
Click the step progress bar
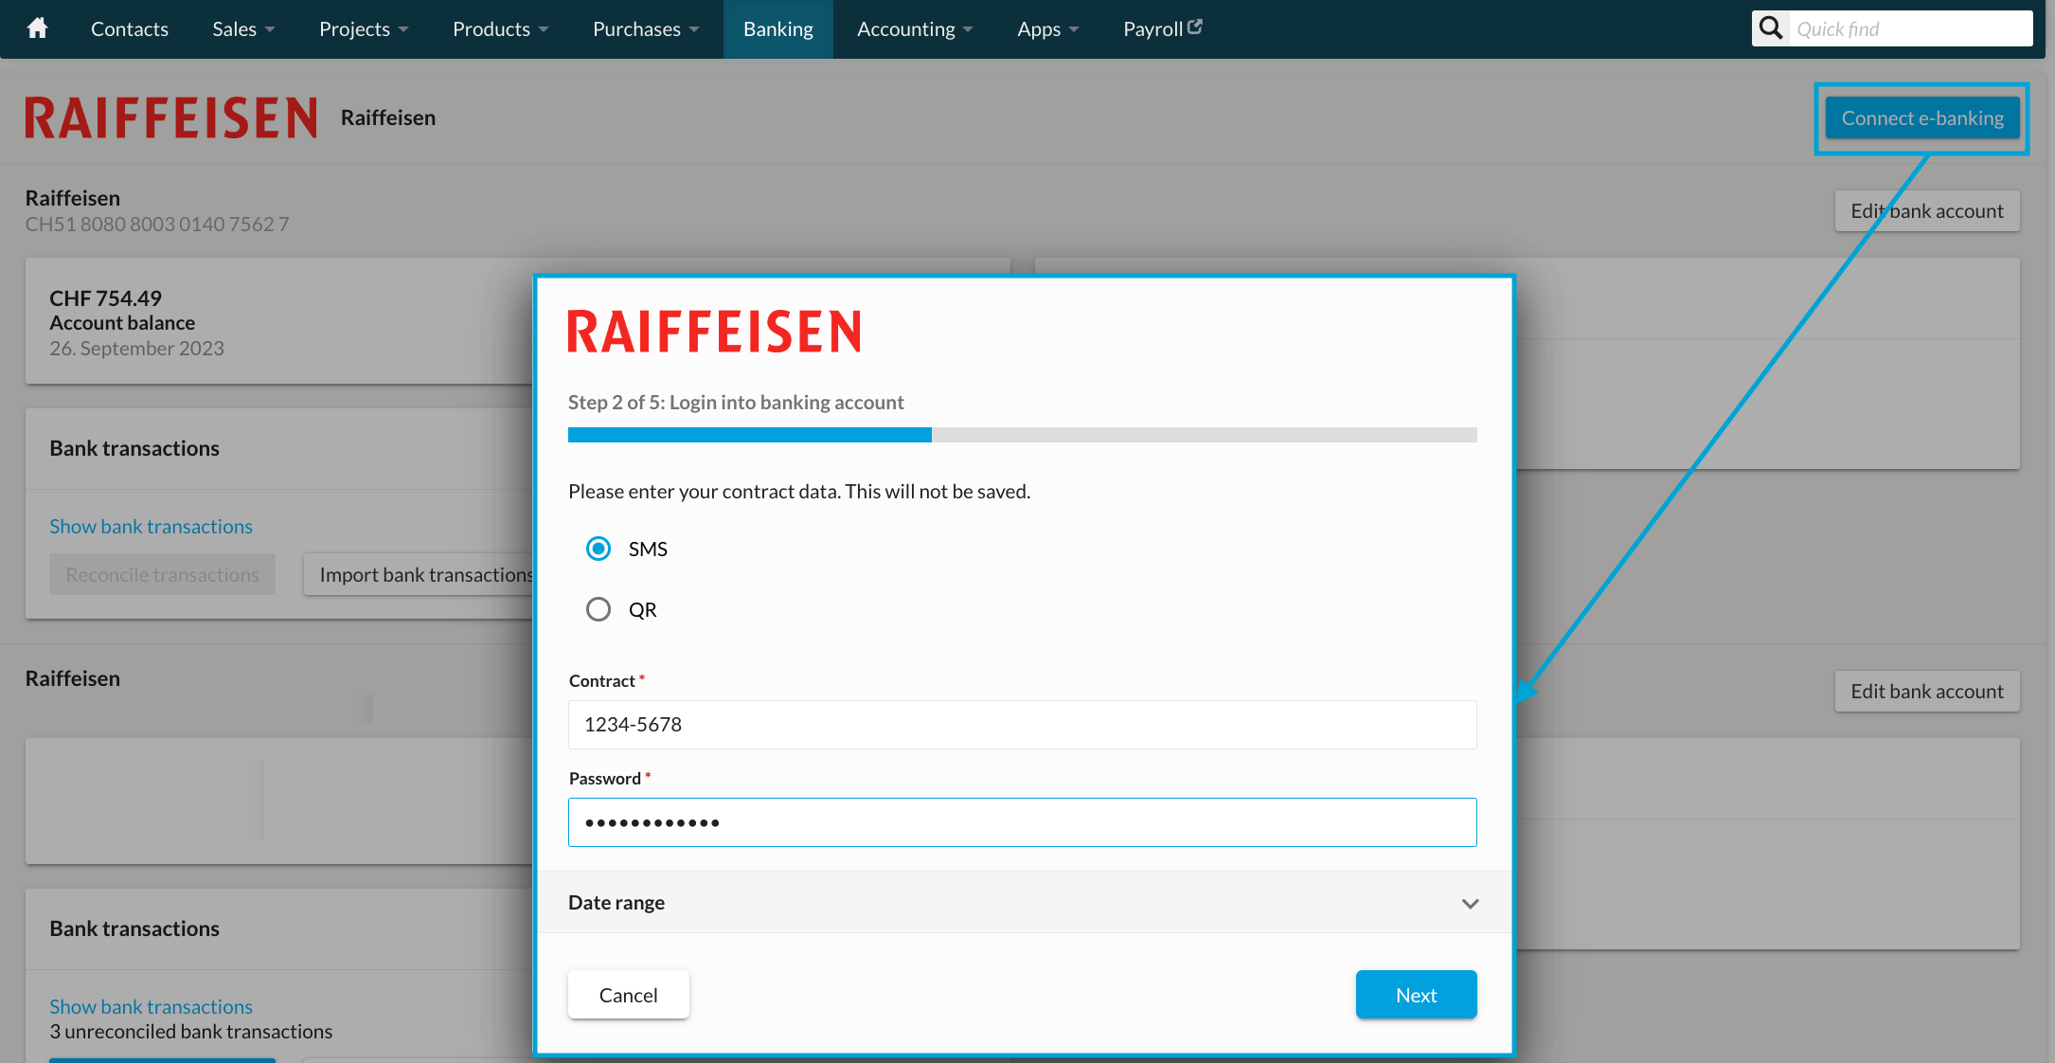pos(1023,435)
